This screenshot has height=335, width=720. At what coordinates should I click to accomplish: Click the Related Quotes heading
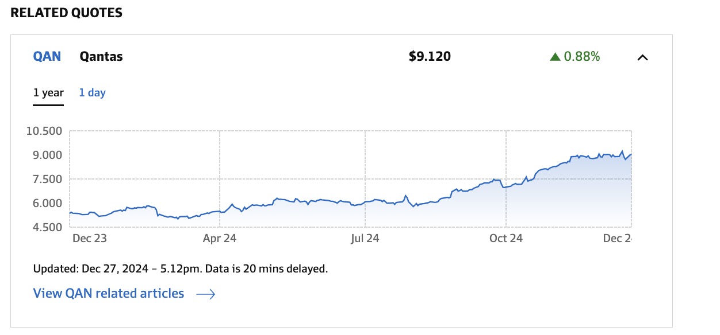coord(67,13)
